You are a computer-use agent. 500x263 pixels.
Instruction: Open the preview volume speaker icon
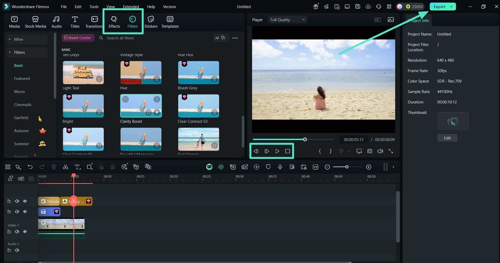380,151
